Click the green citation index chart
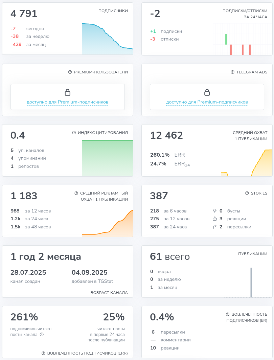 tap(107, 158)
